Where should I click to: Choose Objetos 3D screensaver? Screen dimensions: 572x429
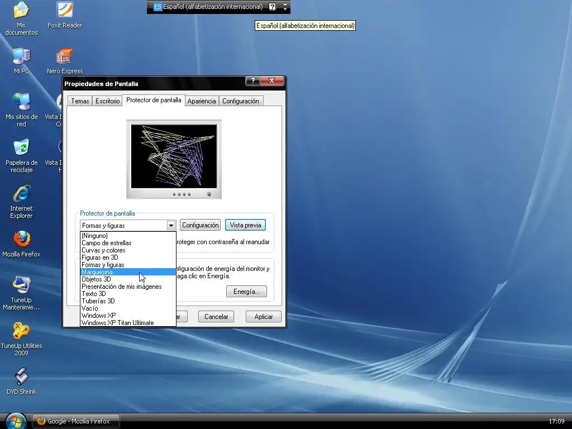pyautogui.click(x=128, y=279)
